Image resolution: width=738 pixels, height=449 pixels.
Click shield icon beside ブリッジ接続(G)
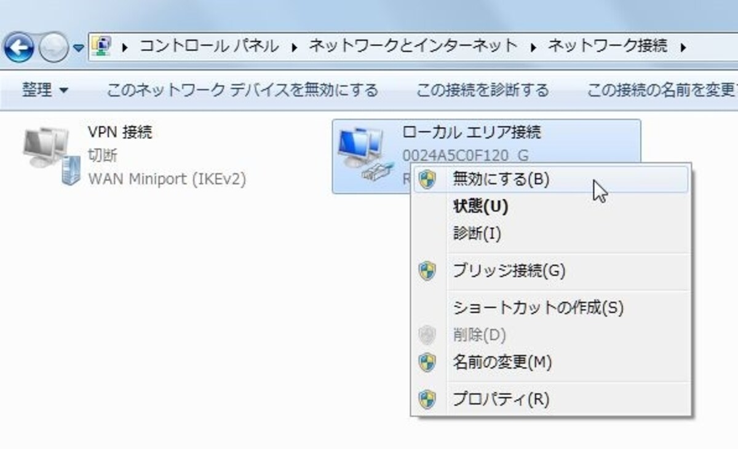[427, 270]
